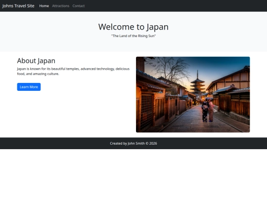
Task: Click the two kimono-clad women in photo
Action: [x=207, y=110]
